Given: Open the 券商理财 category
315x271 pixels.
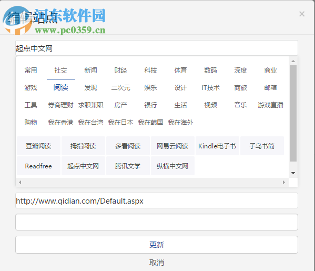Looking at the screenshot, I should (60, 105).
